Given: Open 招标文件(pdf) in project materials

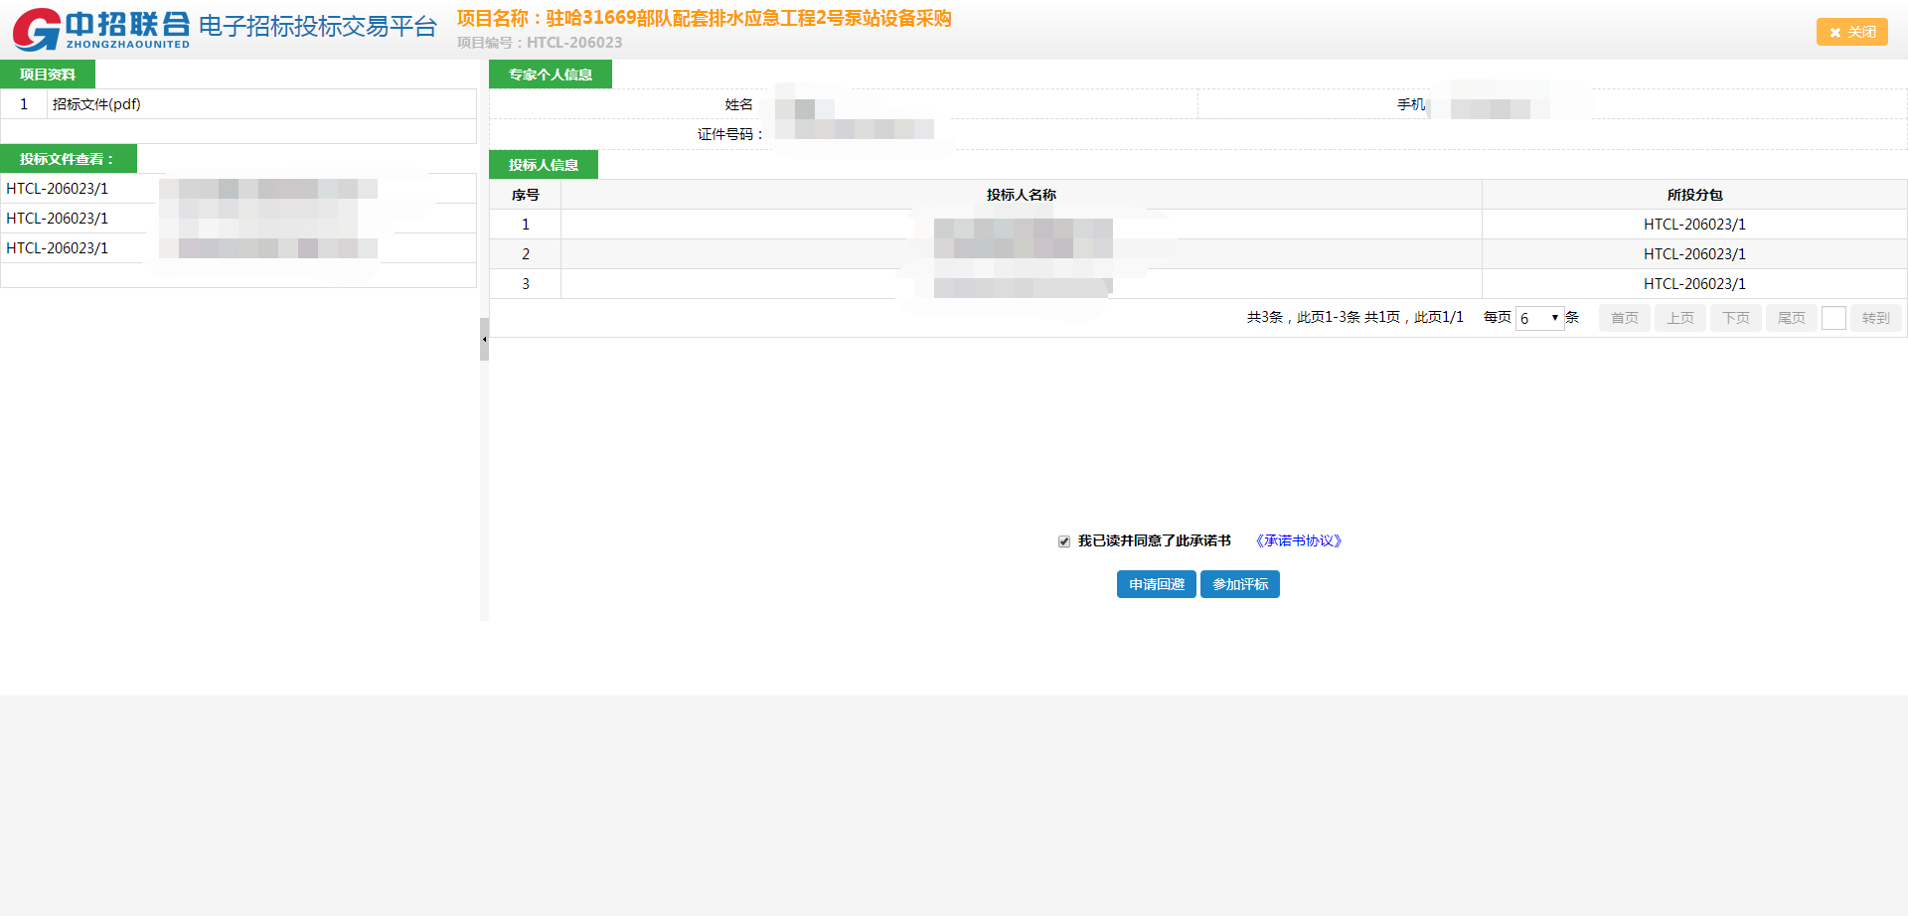Looking at the screenshot, I should [96, 104].
